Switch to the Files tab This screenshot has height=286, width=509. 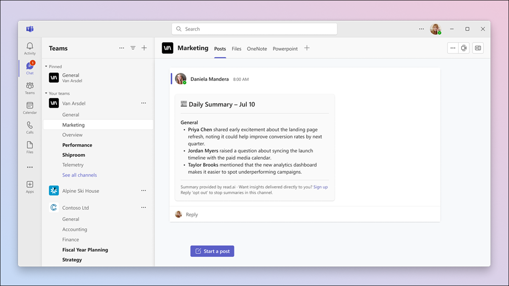[x=237, y=49]
